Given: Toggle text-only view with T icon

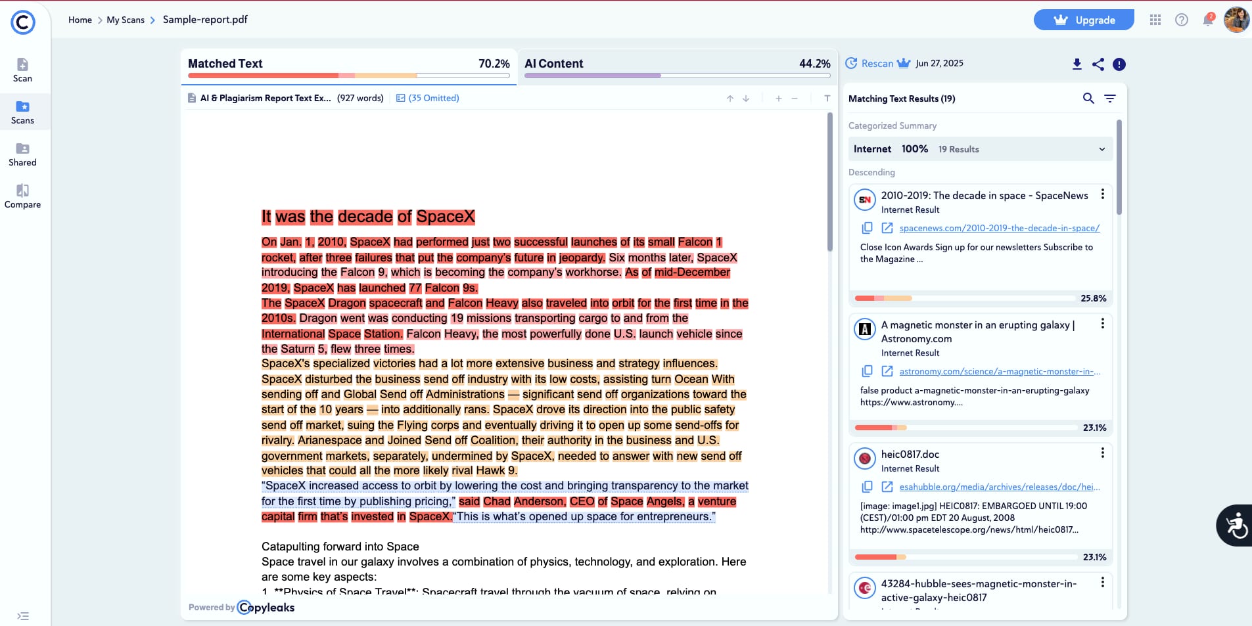Looking at the screenshot, I should coord(827,99).
